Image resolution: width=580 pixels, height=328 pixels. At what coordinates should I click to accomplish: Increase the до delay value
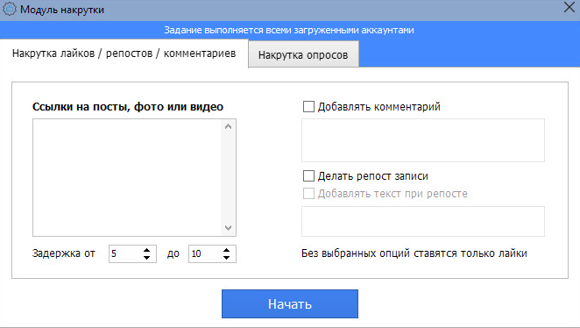[226, 250]
